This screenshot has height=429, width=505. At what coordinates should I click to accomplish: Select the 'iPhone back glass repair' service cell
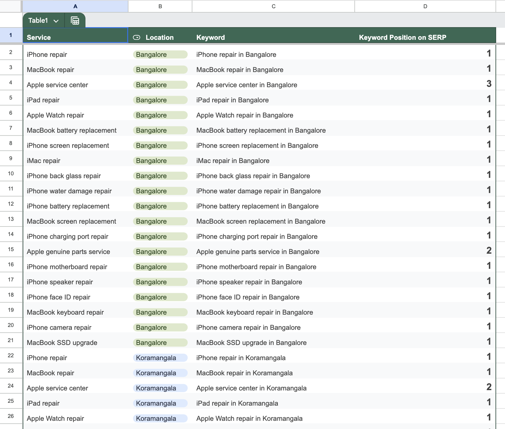coord(75,173)
